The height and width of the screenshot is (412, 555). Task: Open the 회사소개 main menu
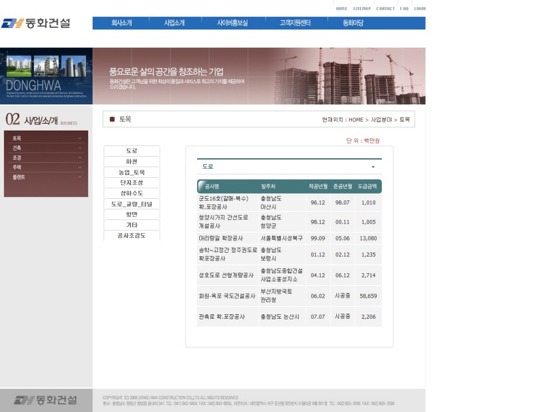pos(122,23)
